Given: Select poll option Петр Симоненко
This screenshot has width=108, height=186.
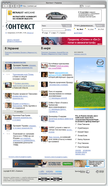Looking at the screenshot, I should click(76, 143).
